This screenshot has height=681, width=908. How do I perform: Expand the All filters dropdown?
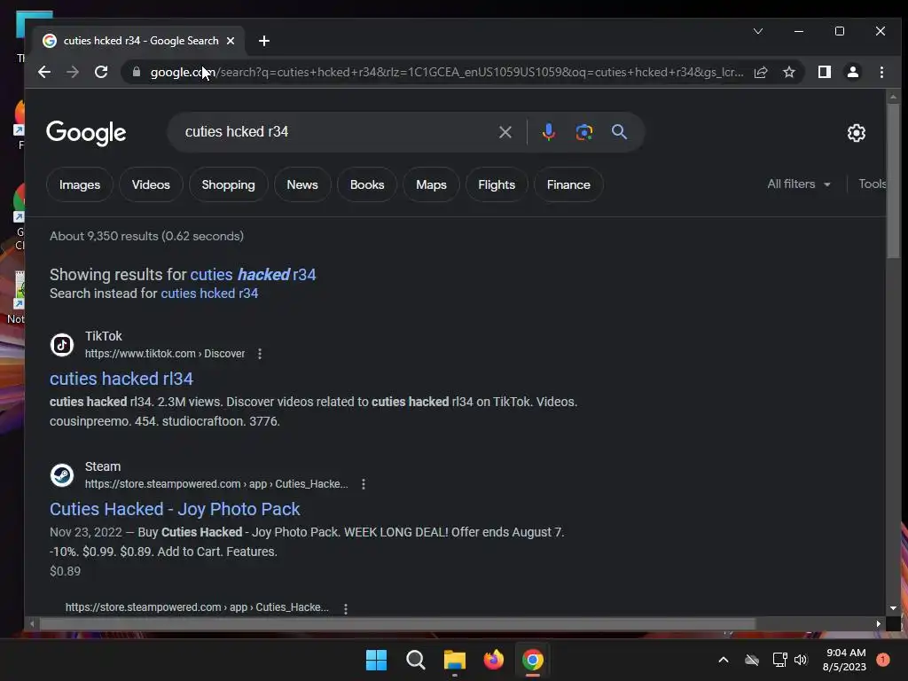(x=799, y=184)
